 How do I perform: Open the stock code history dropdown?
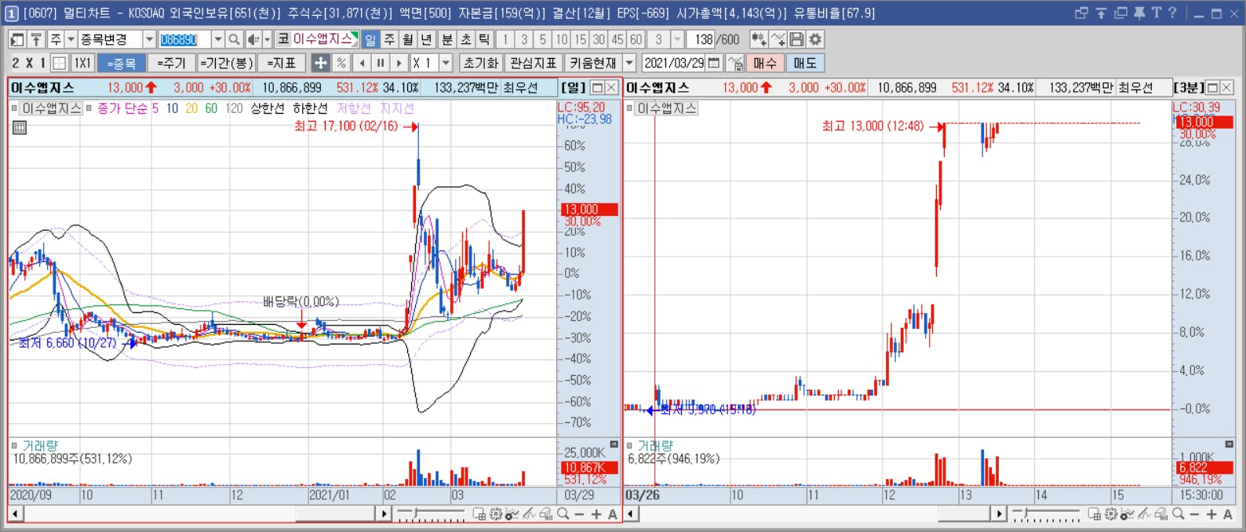coord(218,39)
